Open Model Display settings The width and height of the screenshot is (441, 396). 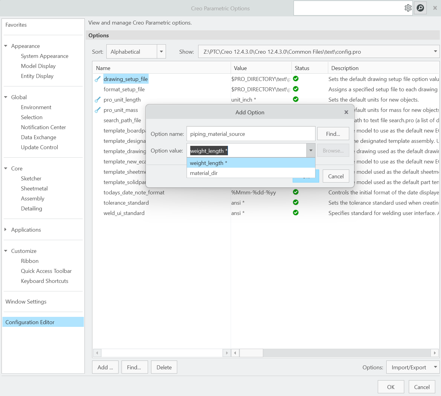click(38, 66)
